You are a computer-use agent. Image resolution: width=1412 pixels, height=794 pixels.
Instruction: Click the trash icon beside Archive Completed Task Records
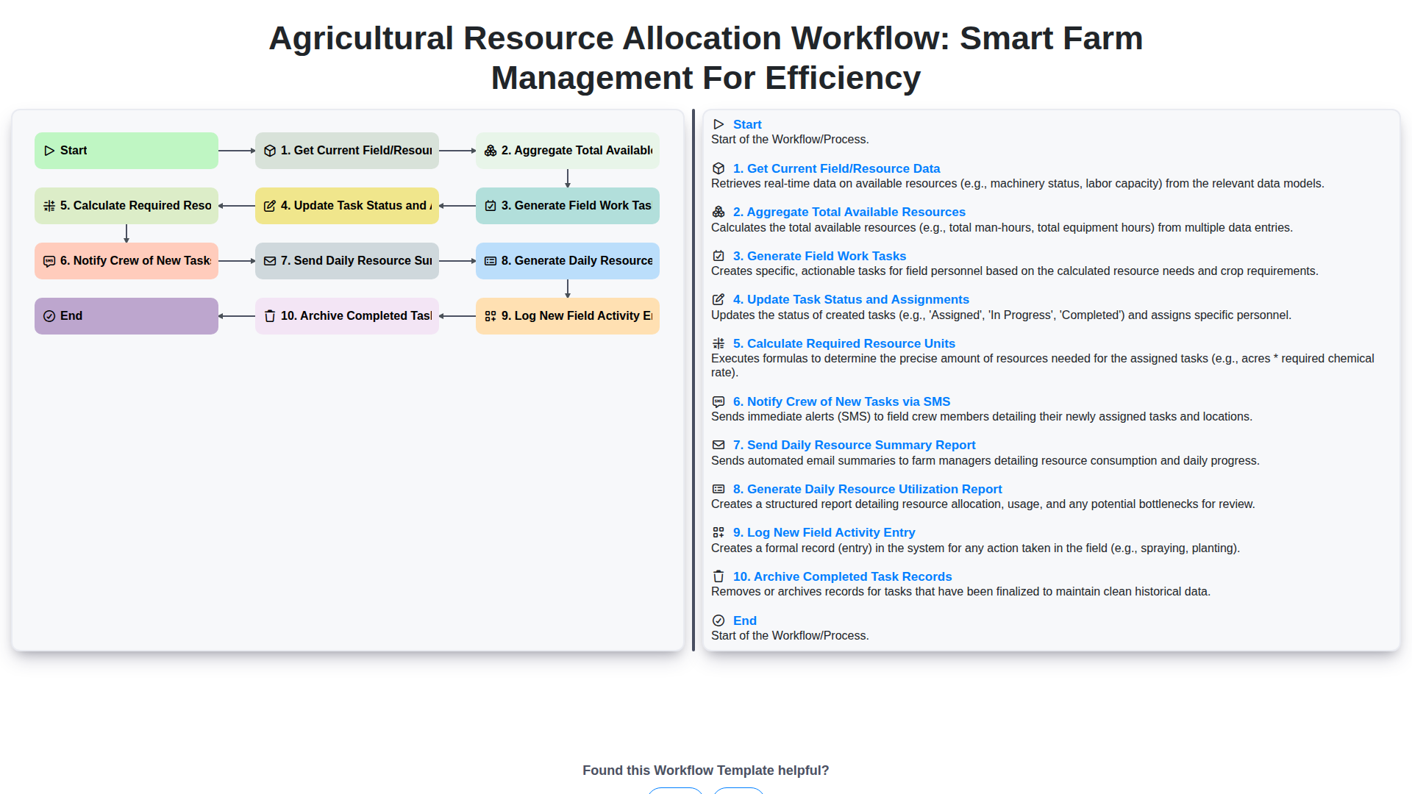(x=719, y=577)
